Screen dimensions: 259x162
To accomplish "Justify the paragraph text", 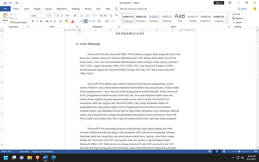I will [x=94, y=21].
